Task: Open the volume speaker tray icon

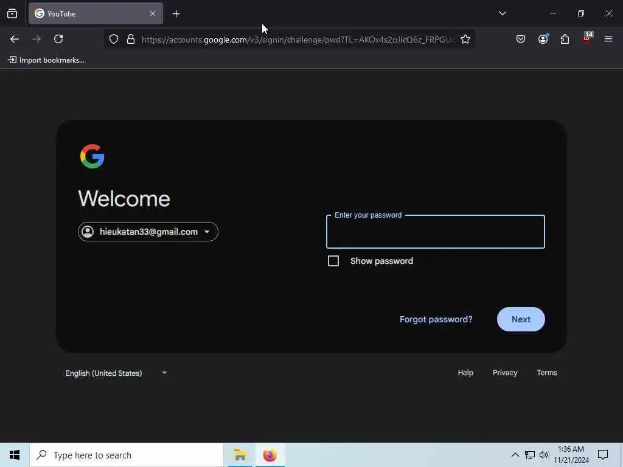Action: pyautogui.click(x=544, y=455)
